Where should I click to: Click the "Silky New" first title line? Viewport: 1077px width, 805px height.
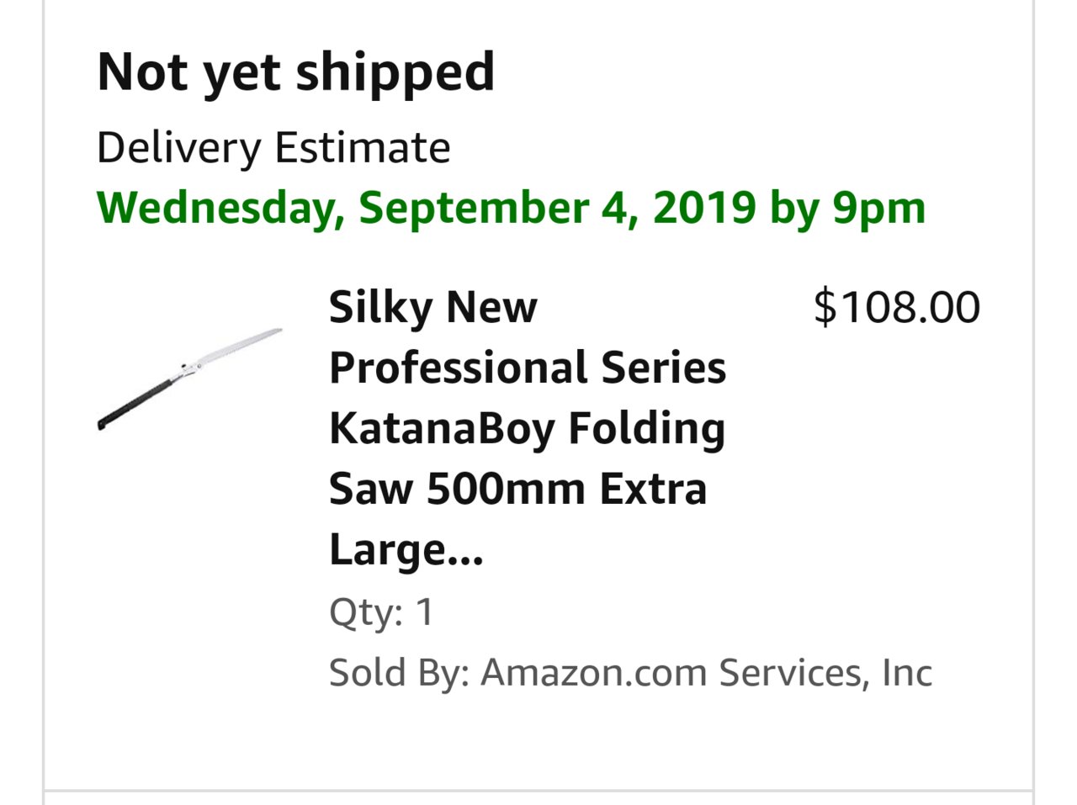click(x=432, y=307)
